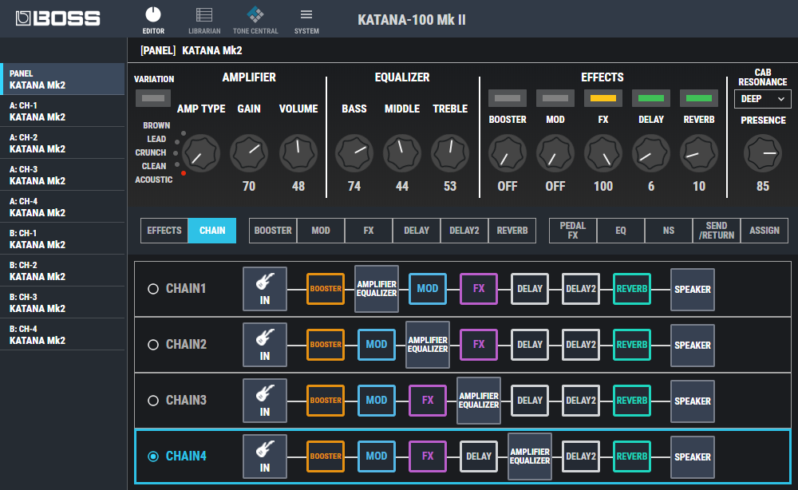Open the PEDAL FX tab
The width and height of the screenshot is (798, 490).
[x=572, y=231]
